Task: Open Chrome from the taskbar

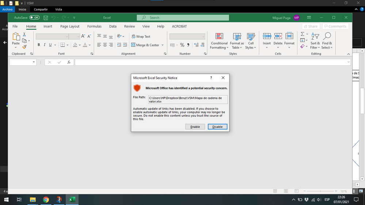Action: 46,200
